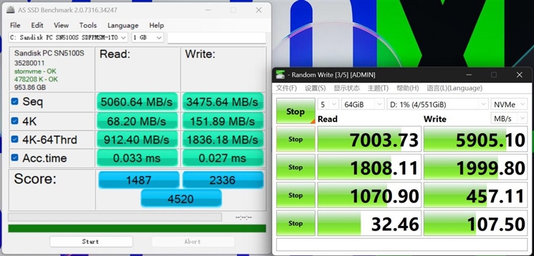Viewport: 534px width, 256px height.
Task: Click the CrystalDiskMark write value 1999.80
Action: click(475, 167)
